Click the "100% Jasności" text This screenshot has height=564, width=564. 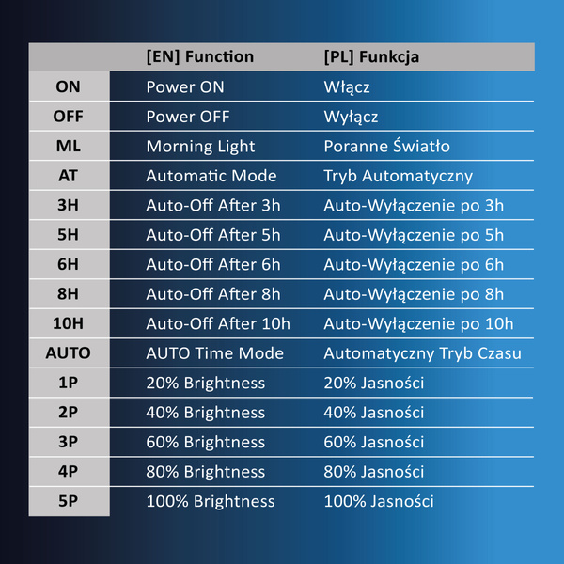coord(379,501)
